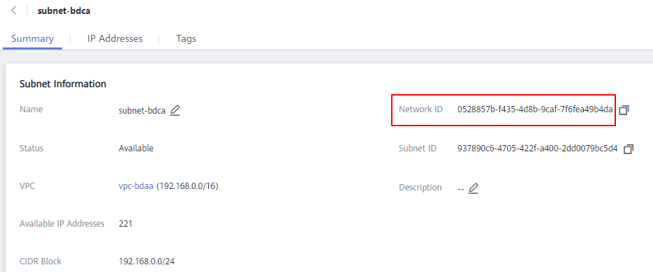
Task: Copy the Subnet ID value
Action: (x=629, y=149)
